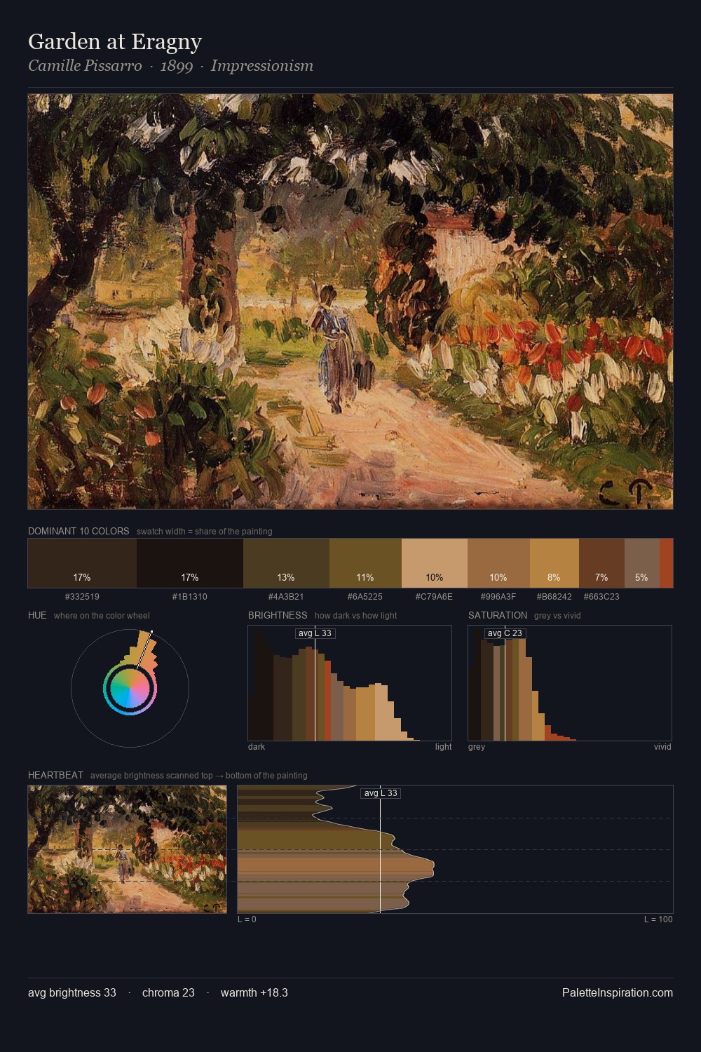Click the Camille Pissarro artist name
The width and height of the screenshot is (701, 1052).
(x=85, y=66)
